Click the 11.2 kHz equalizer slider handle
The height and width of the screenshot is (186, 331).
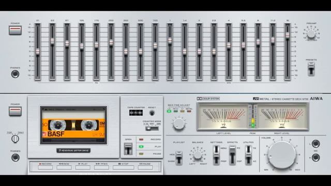(x=273, y=40)
